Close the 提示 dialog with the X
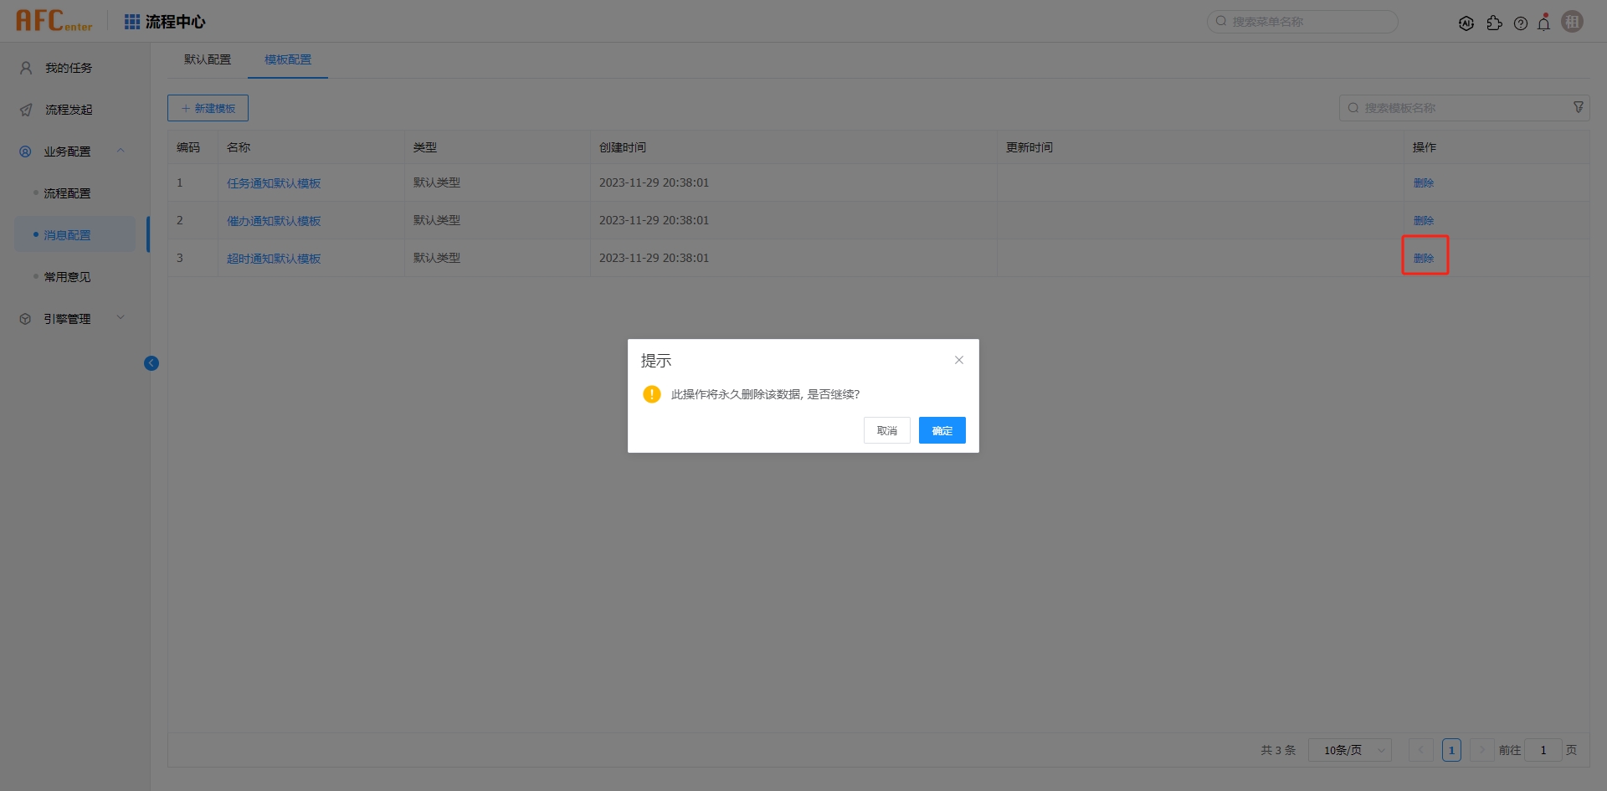Viewport: 1607px width, 791px height. click(959, 360)
